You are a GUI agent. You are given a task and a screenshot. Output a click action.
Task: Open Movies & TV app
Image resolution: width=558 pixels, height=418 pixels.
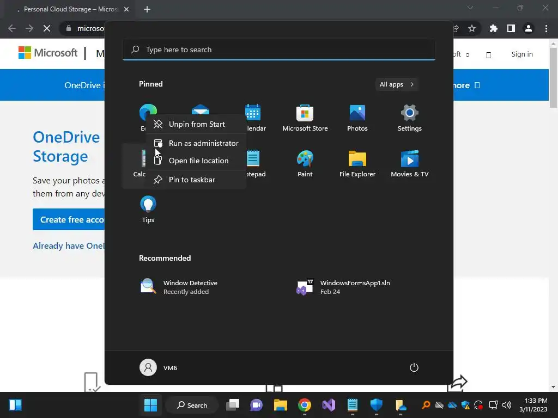[x=410, y=164]
